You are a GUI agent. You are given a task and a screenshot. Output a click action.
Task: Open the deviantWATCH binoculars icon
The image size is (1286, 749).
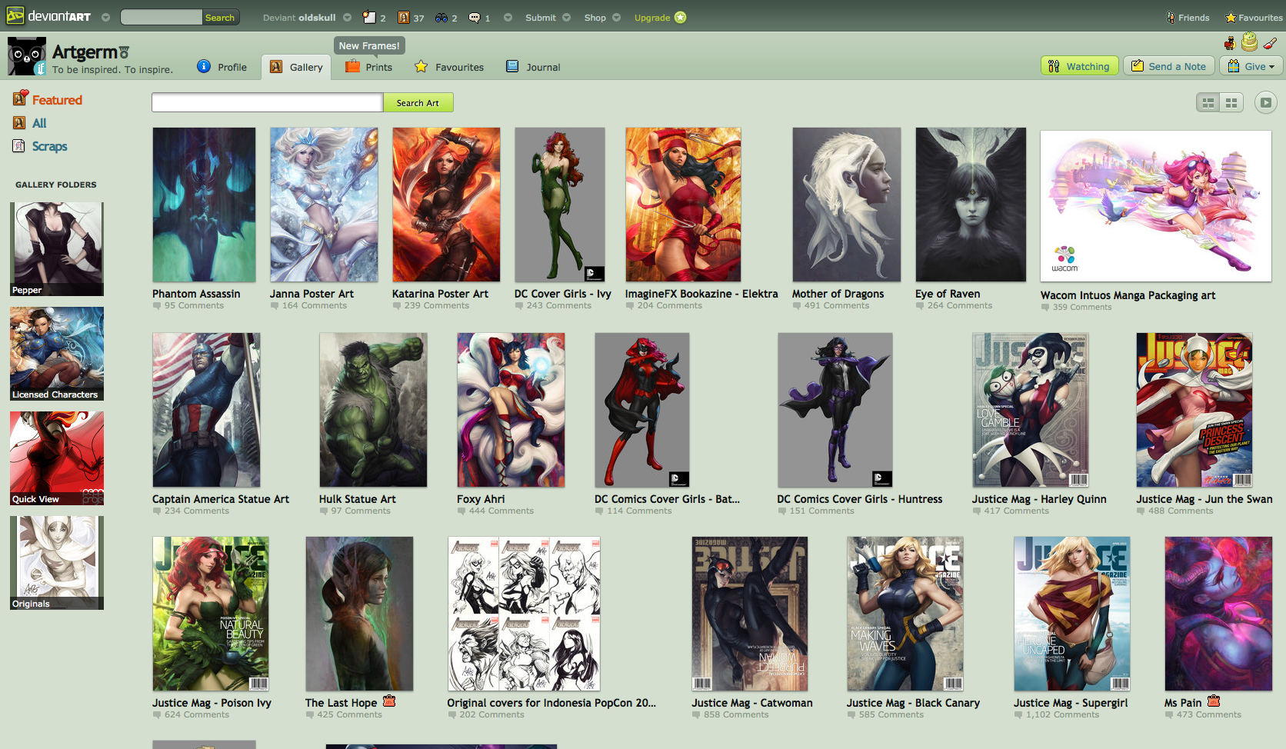click(x=441, y=17)
